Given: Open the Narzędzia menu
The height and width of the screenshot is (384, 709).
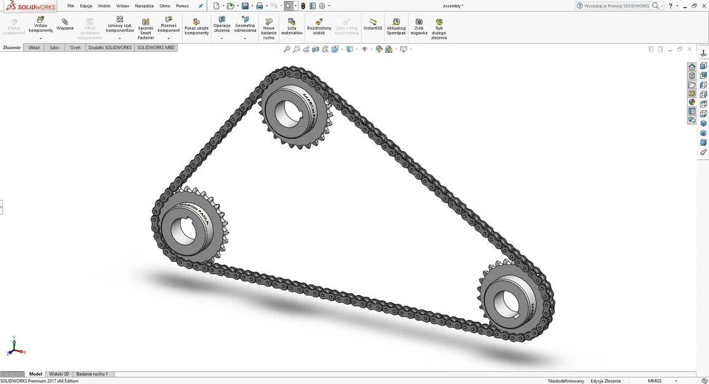Looking at the screenshot, I should (x=143, y=6).
